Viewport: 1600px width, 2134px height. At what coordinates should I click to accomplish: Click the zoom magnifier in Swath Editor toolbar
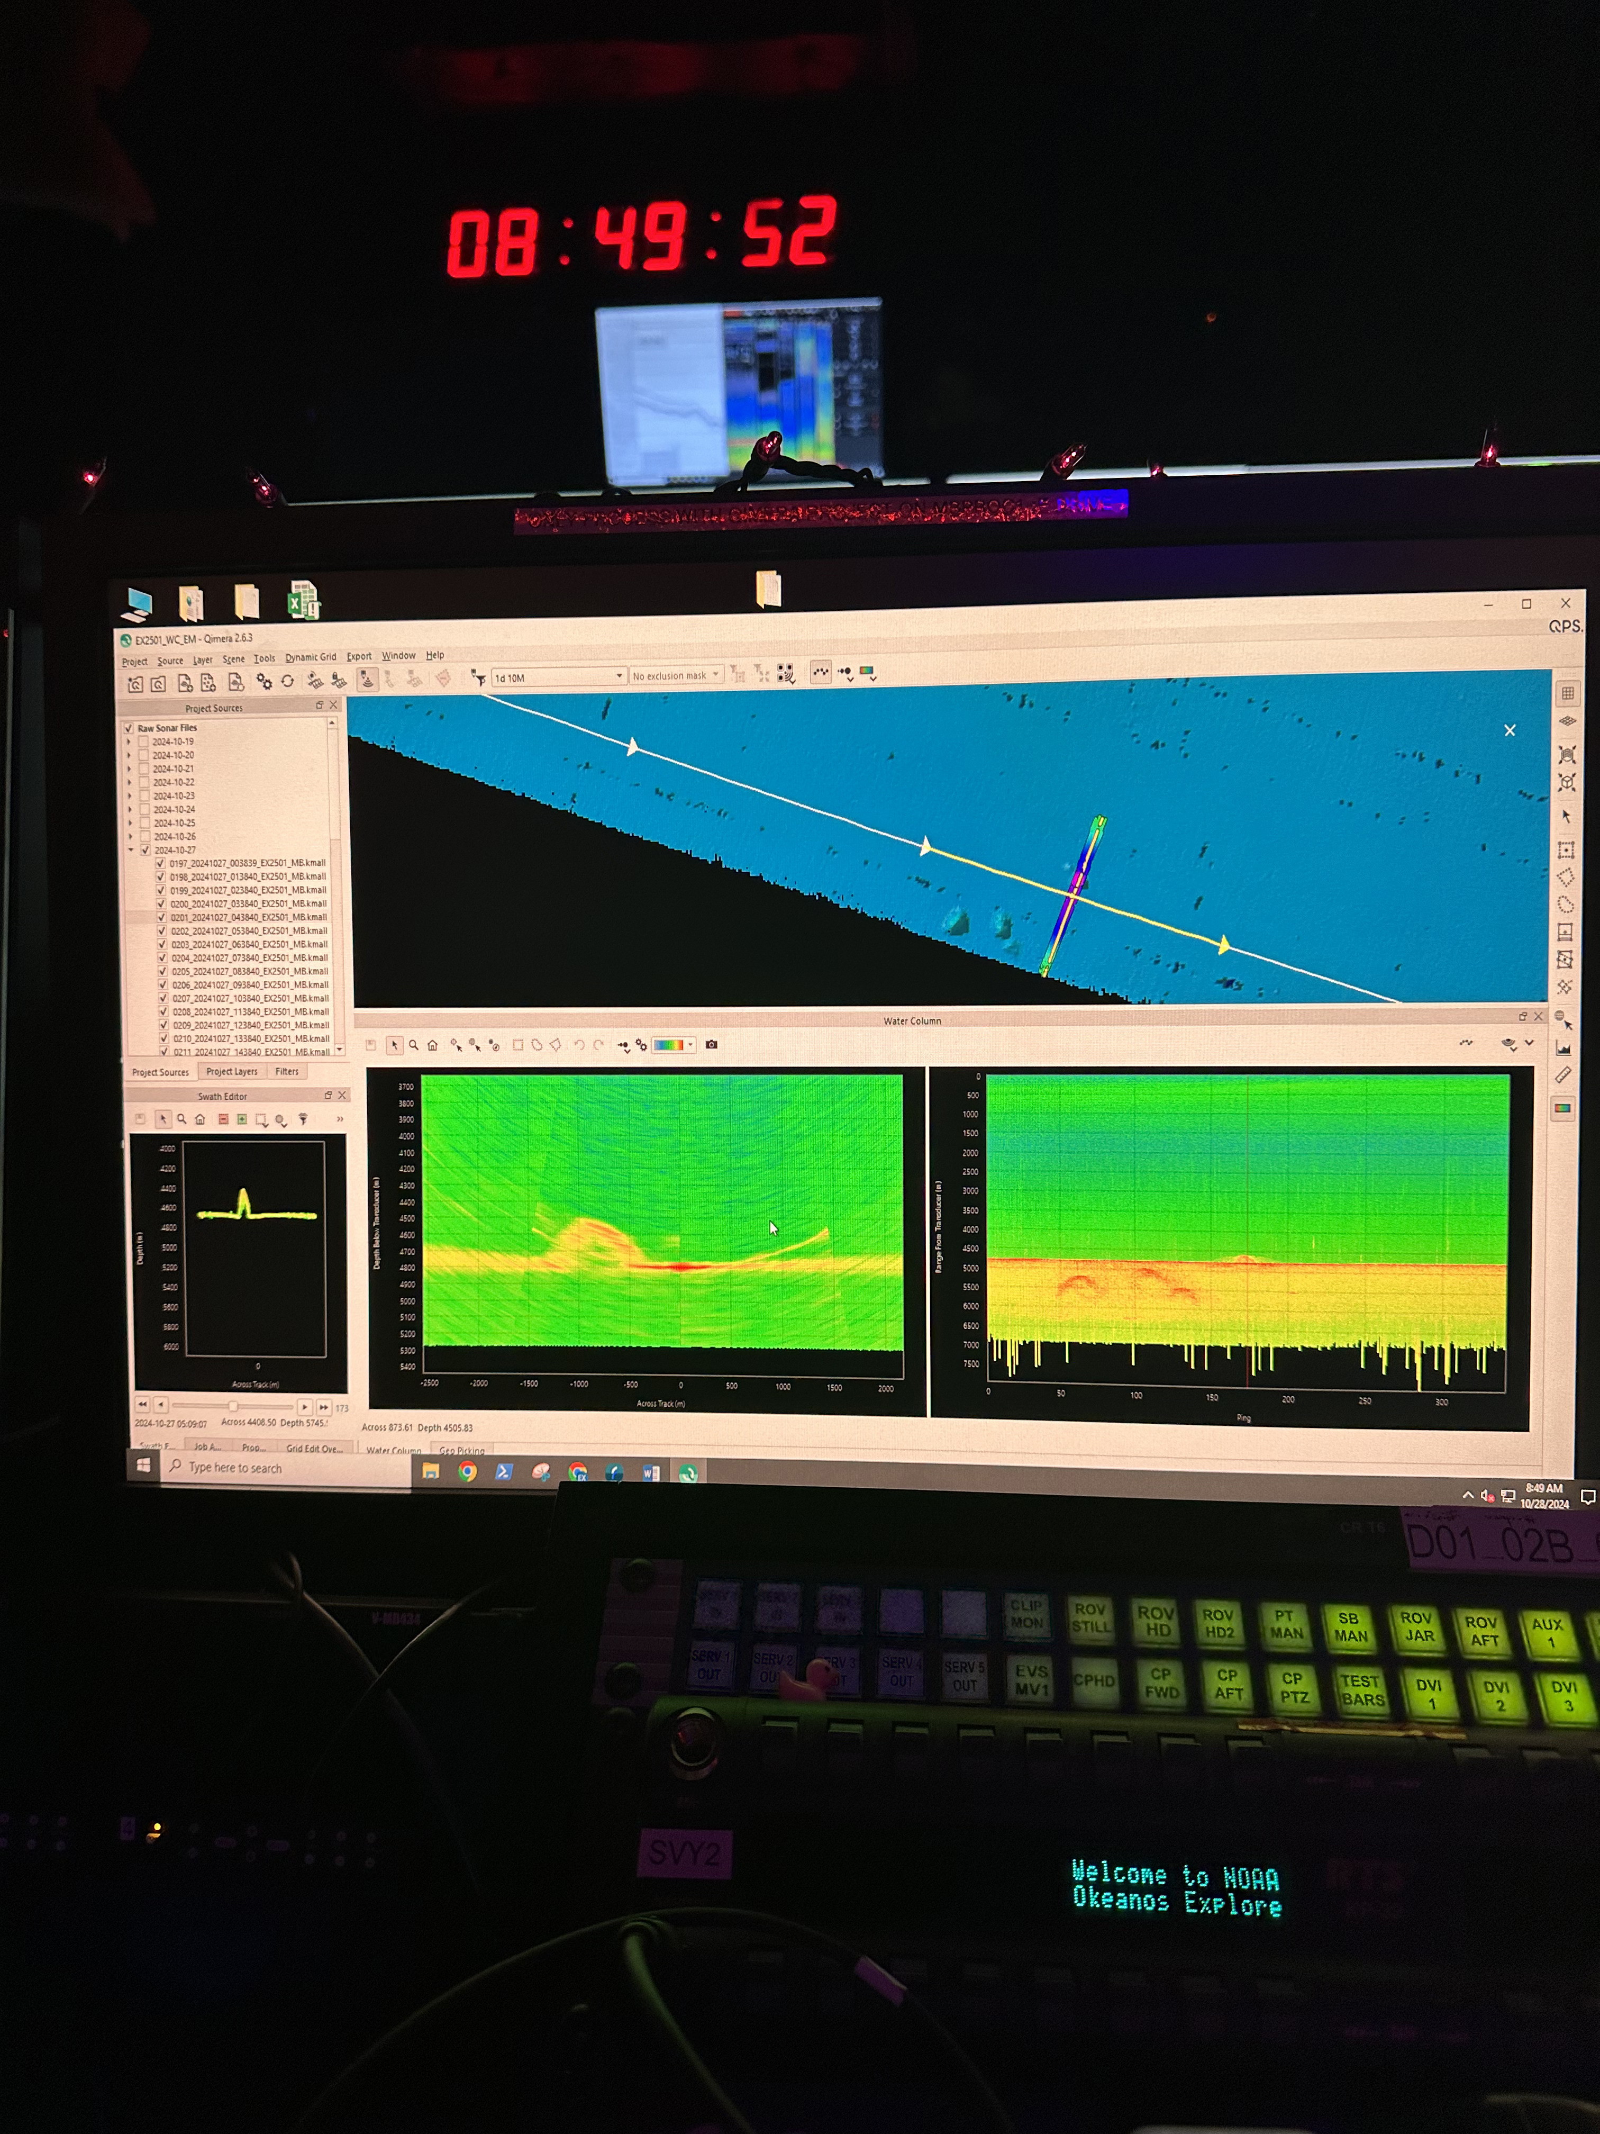pyautogui.click(x=183, y=1119)
